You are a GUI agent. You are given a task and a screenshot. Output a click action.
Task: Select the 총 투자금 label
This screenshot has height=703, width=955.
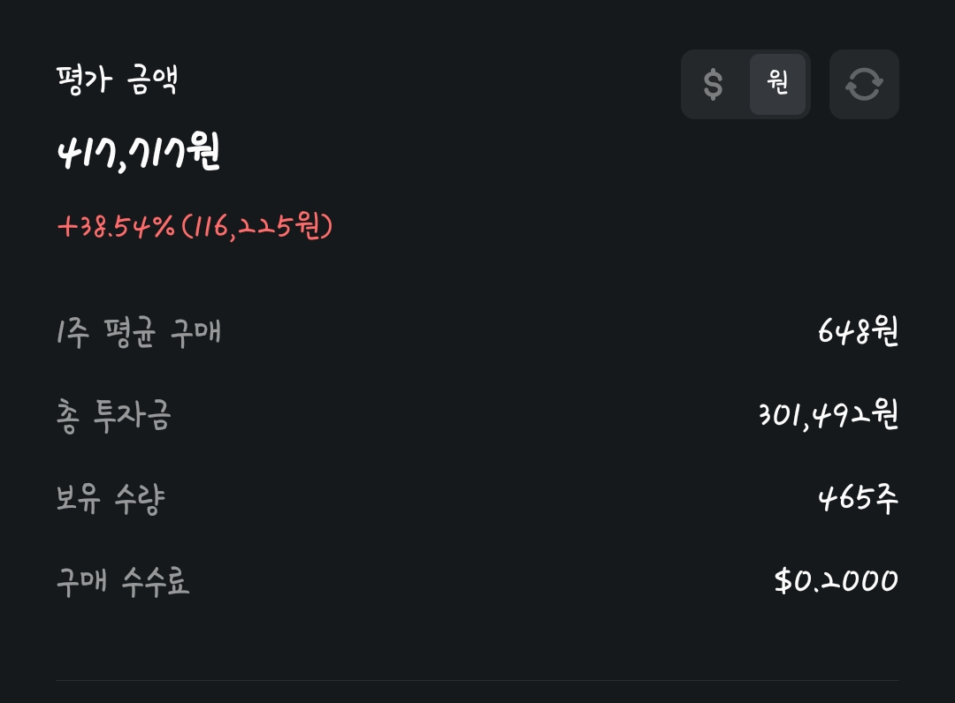(113, 415)
